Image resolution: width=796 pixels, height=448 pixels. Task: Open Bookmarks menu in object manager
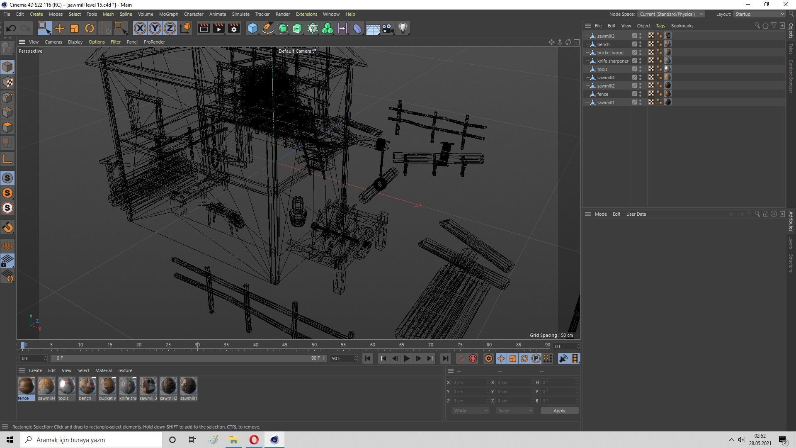[682, 26]
